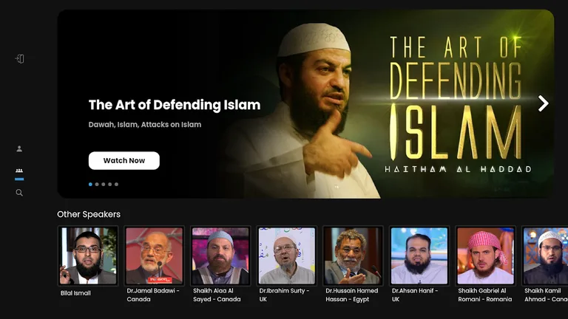Click the banner title The Art of Defending Islam

[175, 105]
